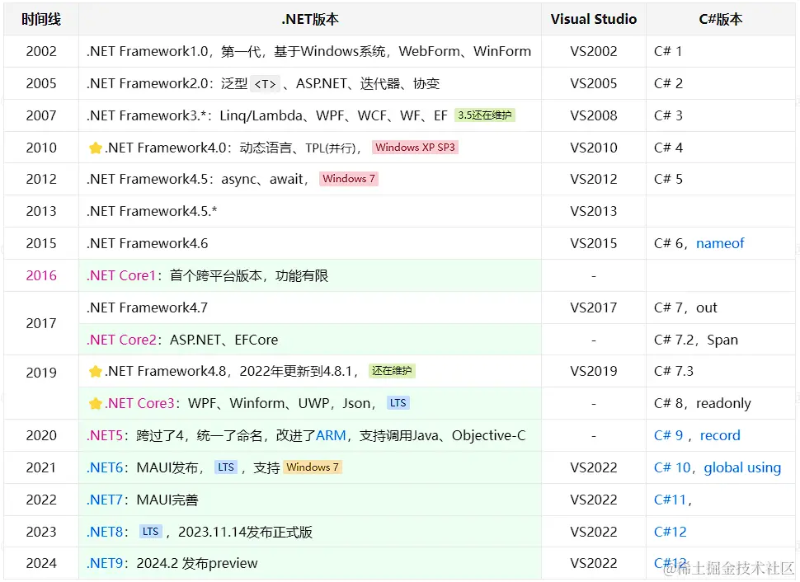Click the .NET8 version link
The height and width of the screenshot is (582, 800).
(105, 532)
